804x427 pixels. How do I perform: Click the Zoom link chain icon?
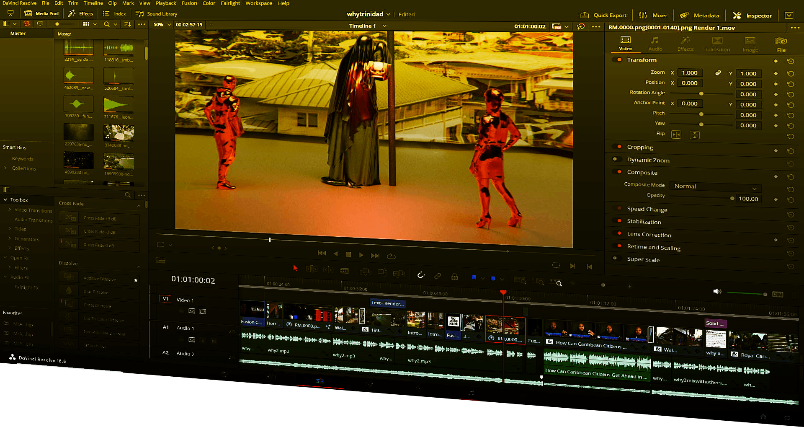[x=718, y=73]
